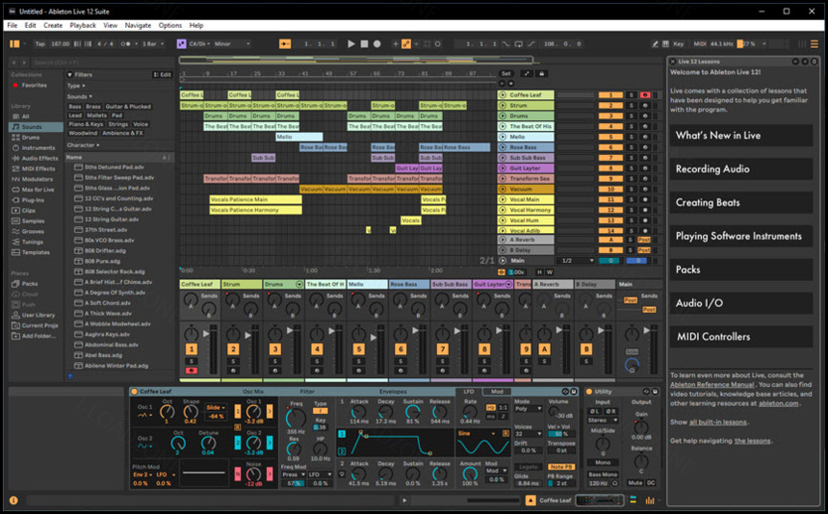Click the Arrangement Record button
This screenshot has height=514, width=828.
377,44
